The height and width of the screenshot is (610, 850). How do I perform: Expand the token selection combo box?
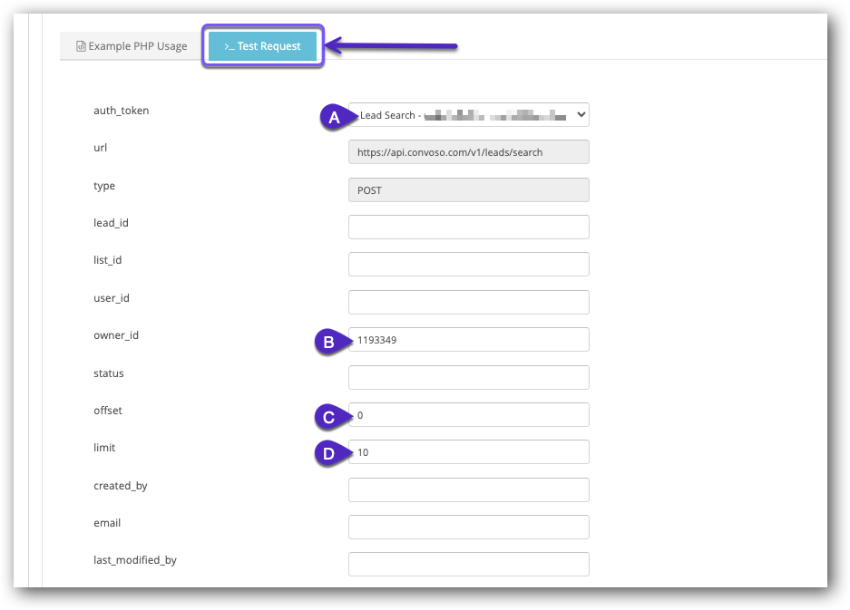click(468, 114)
